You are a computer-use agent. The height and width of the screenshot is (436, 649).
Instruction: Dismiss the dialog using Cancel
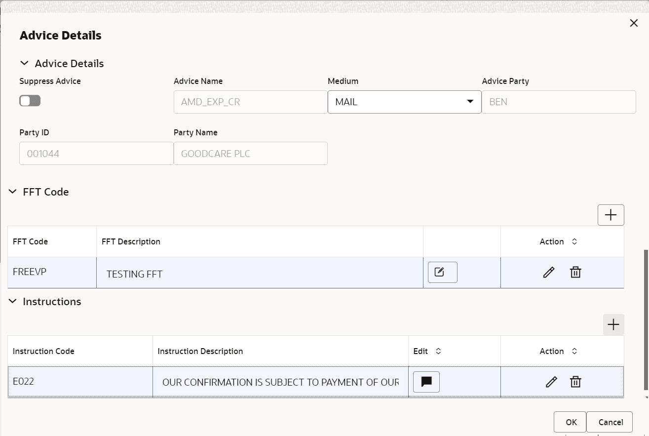point(610,422)
